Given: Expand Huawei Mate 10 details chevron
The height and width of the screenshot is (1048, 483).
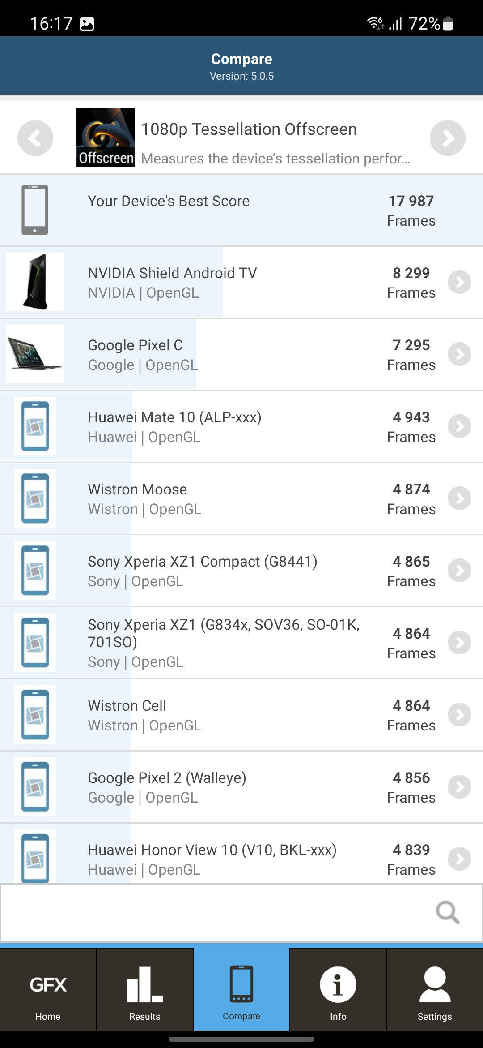Looking at the screenshot, I should [459, 426].
